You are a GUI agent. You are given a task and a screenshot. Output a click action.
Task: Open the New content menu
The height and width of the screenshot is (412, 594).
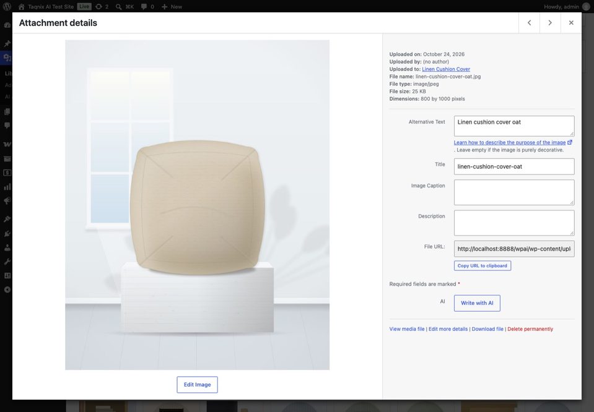172,6
